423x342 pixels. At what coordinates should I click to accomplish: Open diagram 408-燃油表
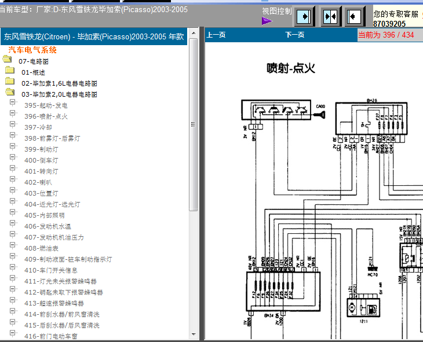[41, 248]
